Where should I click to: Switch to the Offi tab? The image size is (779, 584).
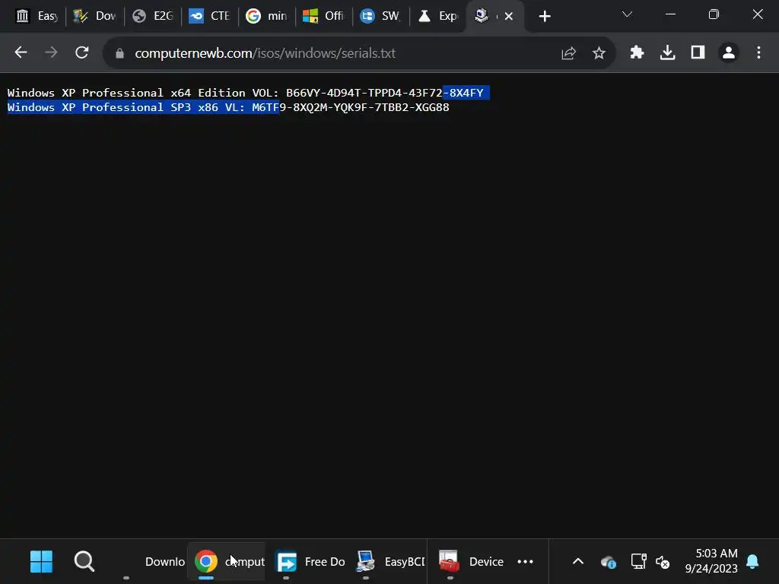[x=324, y=17]
